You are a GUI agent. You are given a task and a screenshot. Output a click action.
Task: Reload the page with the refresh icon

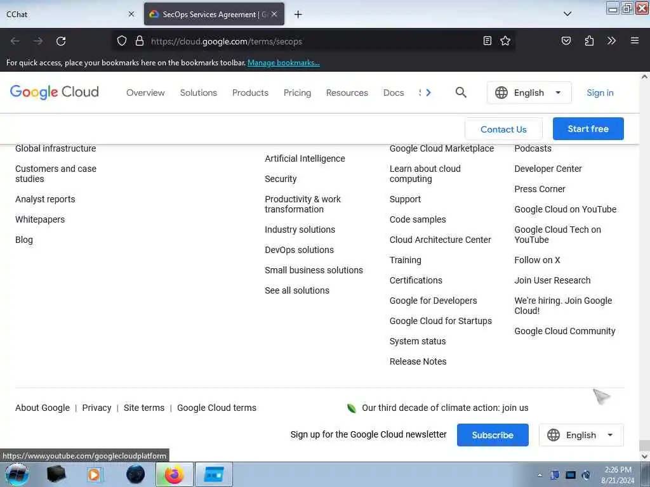61,41
